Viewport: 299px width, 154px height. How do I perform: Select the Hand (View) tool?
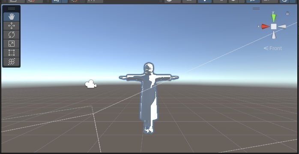point(12,17)
